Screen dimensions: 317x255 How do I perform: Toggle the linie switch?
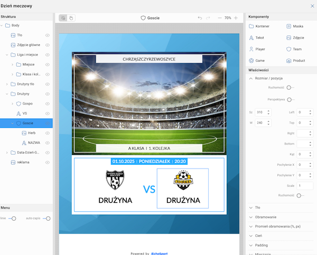tap(12, 219)
